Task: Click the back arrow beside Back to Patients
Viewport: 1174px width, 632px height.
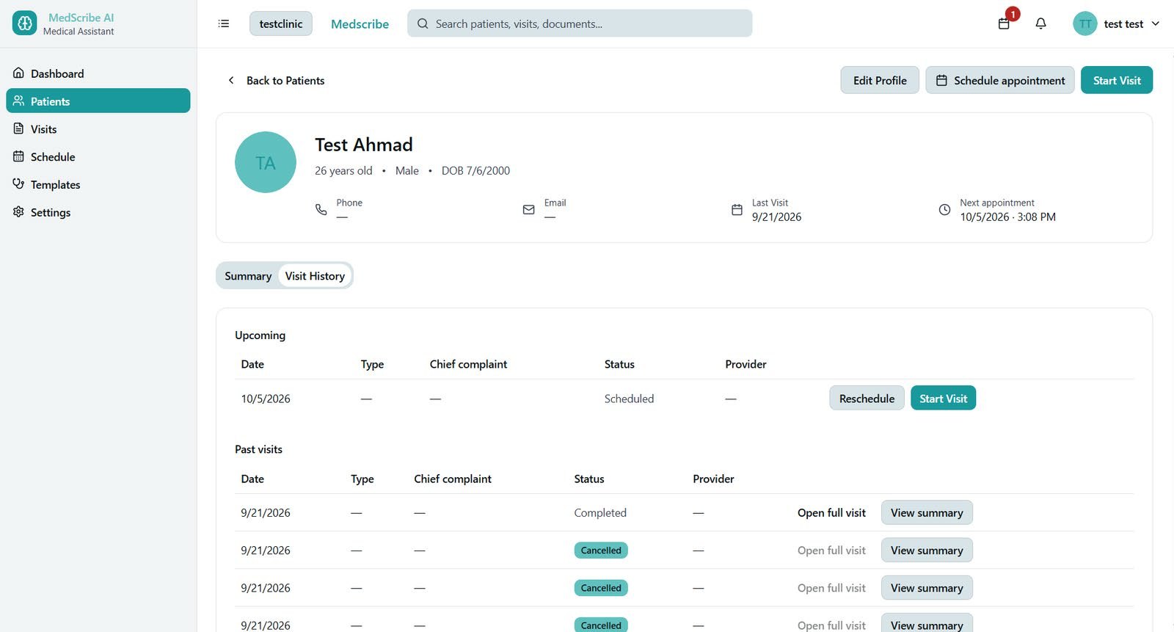Action: pos(231,80)
